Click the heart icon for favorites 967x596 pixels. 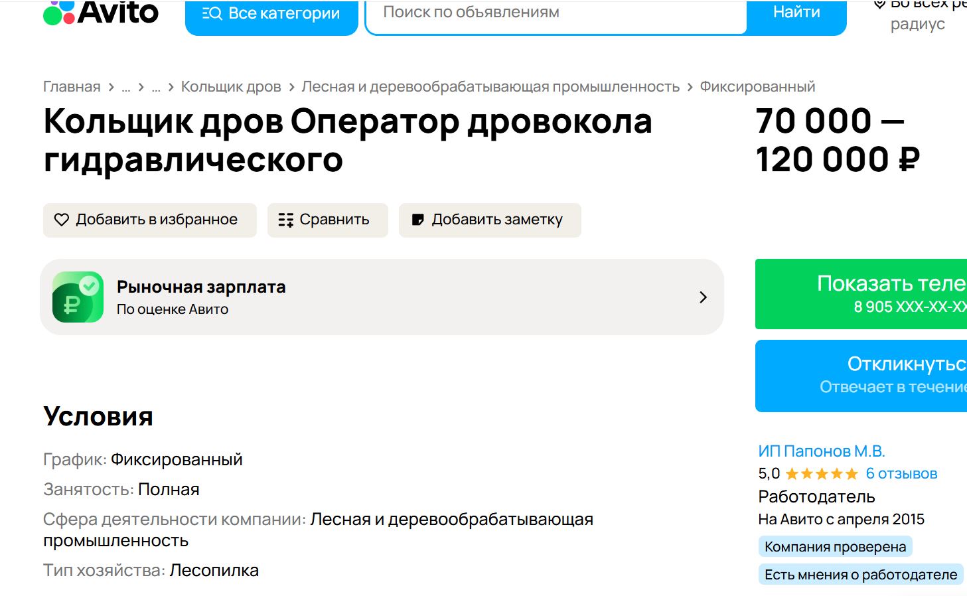click(62, 220)
